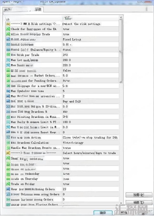Select the 'Handle Max Drawdown Events on...' label
The width and height of the screenshot is (154, 217).
(x=35, y=148)
